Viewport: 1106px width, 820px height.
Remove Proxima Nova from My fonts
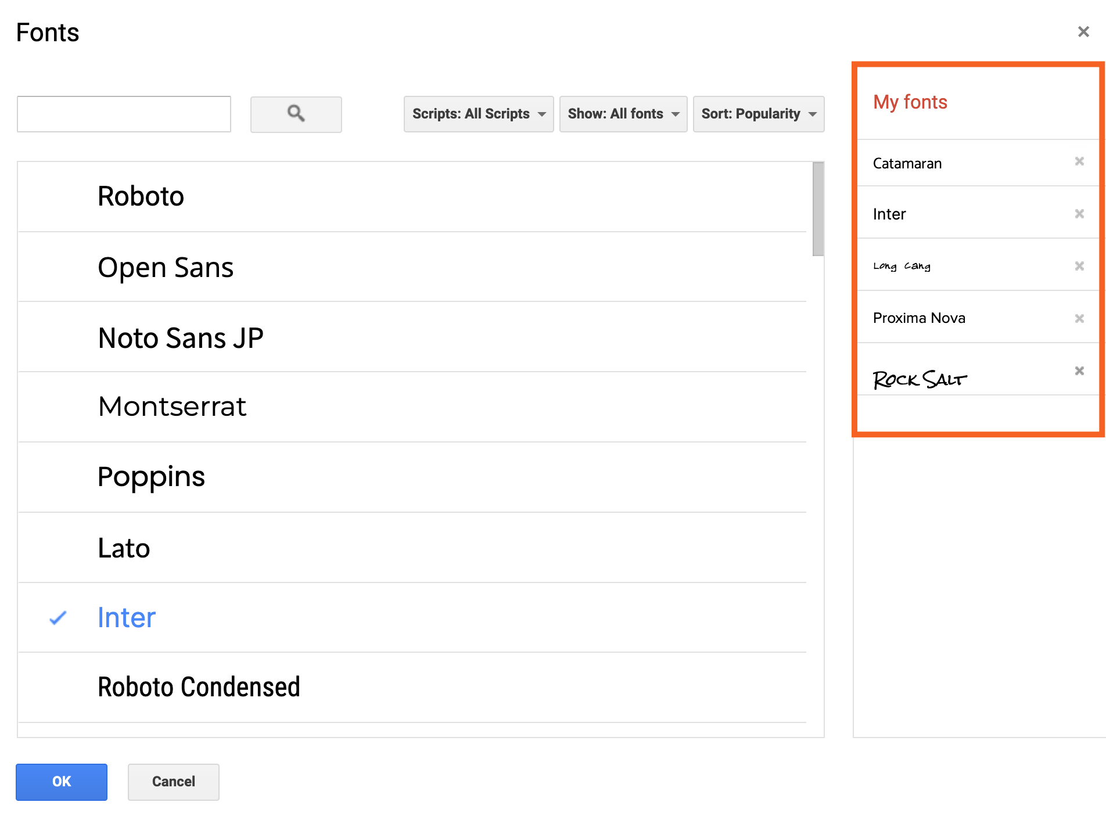(x=1079, y=318)
